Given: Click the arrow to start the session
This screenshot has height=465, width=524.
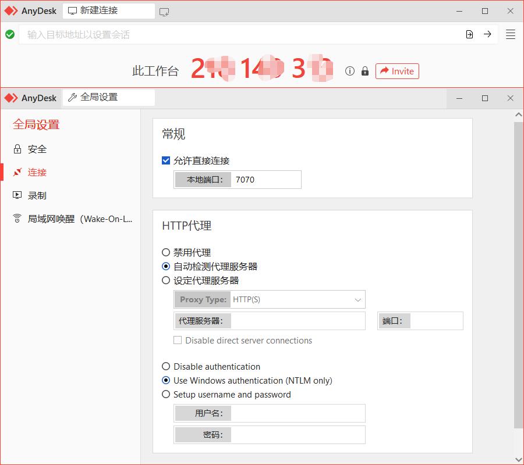Looking at the screenshot, I should pos(488,34).
